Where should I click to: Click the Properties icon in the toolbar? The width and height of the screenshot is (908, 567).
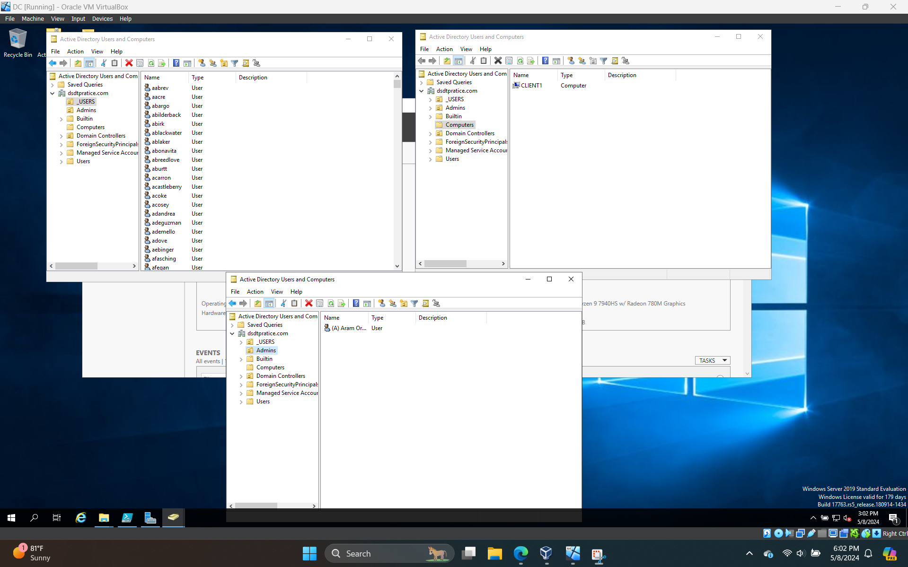140,63
